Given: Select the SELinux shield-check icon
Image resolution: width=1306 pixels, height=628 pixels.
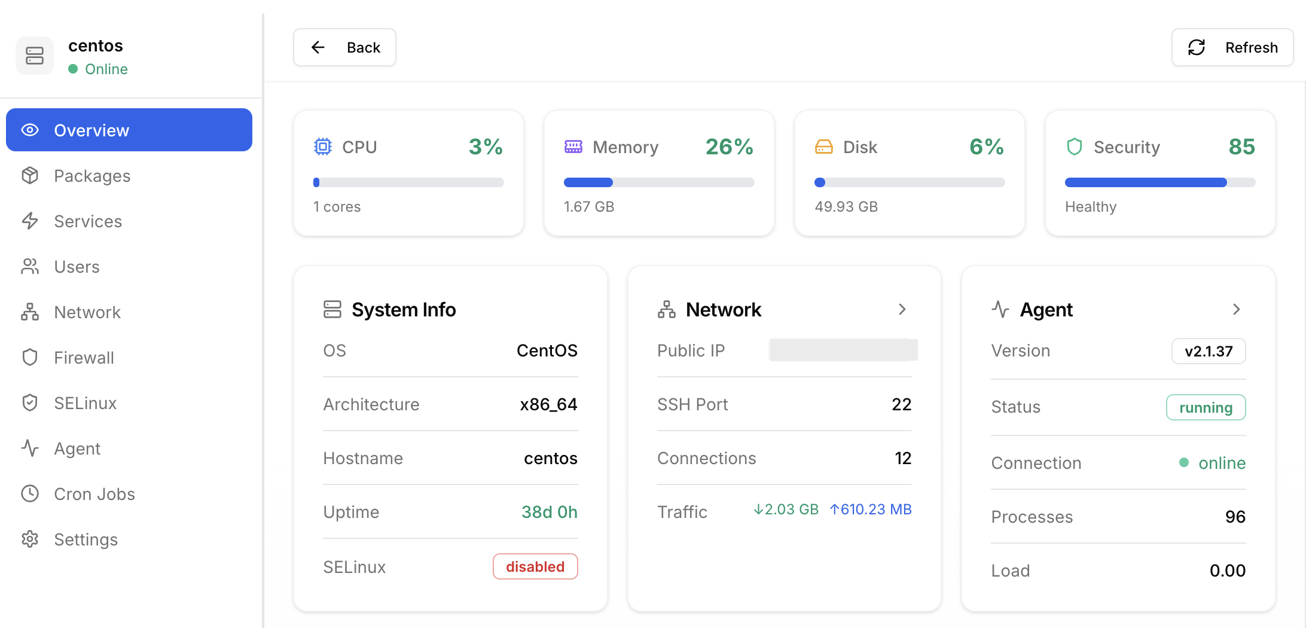Looking at the screenshot, I should click(x=30, y=403).
